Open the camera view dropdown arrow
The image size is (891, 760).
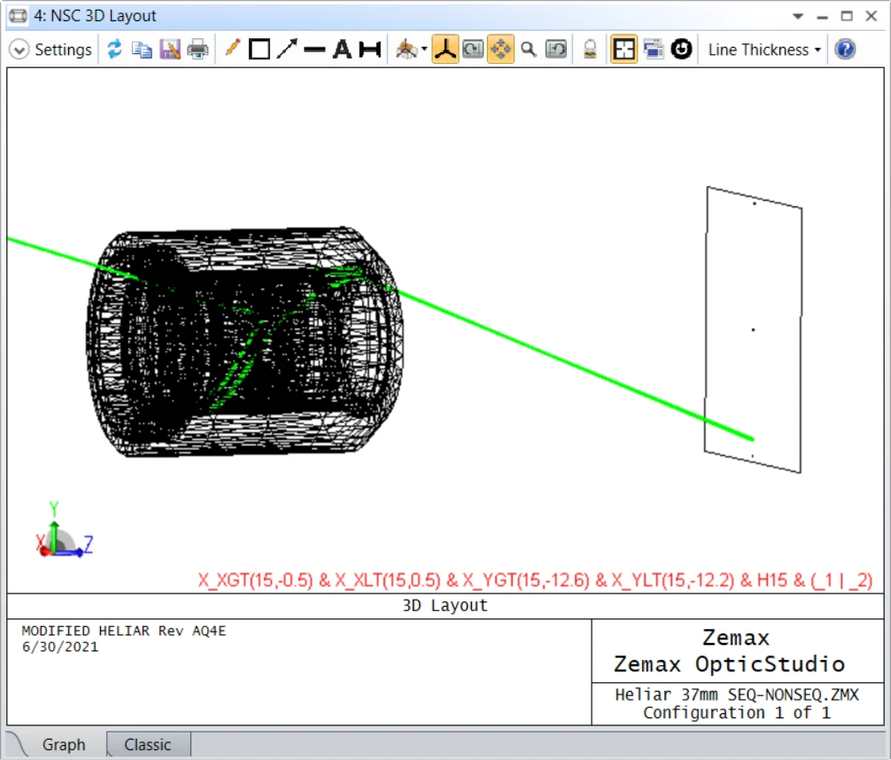coord(424,50)
